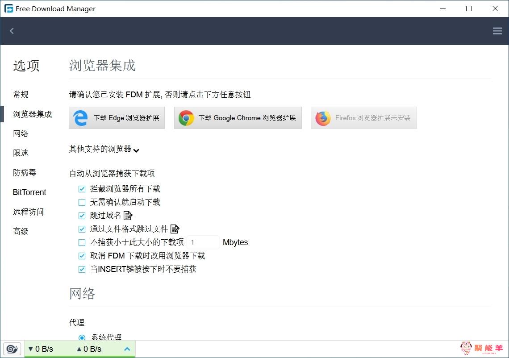Click the 代理 heading text
The image size is (509, 358).
77,323
